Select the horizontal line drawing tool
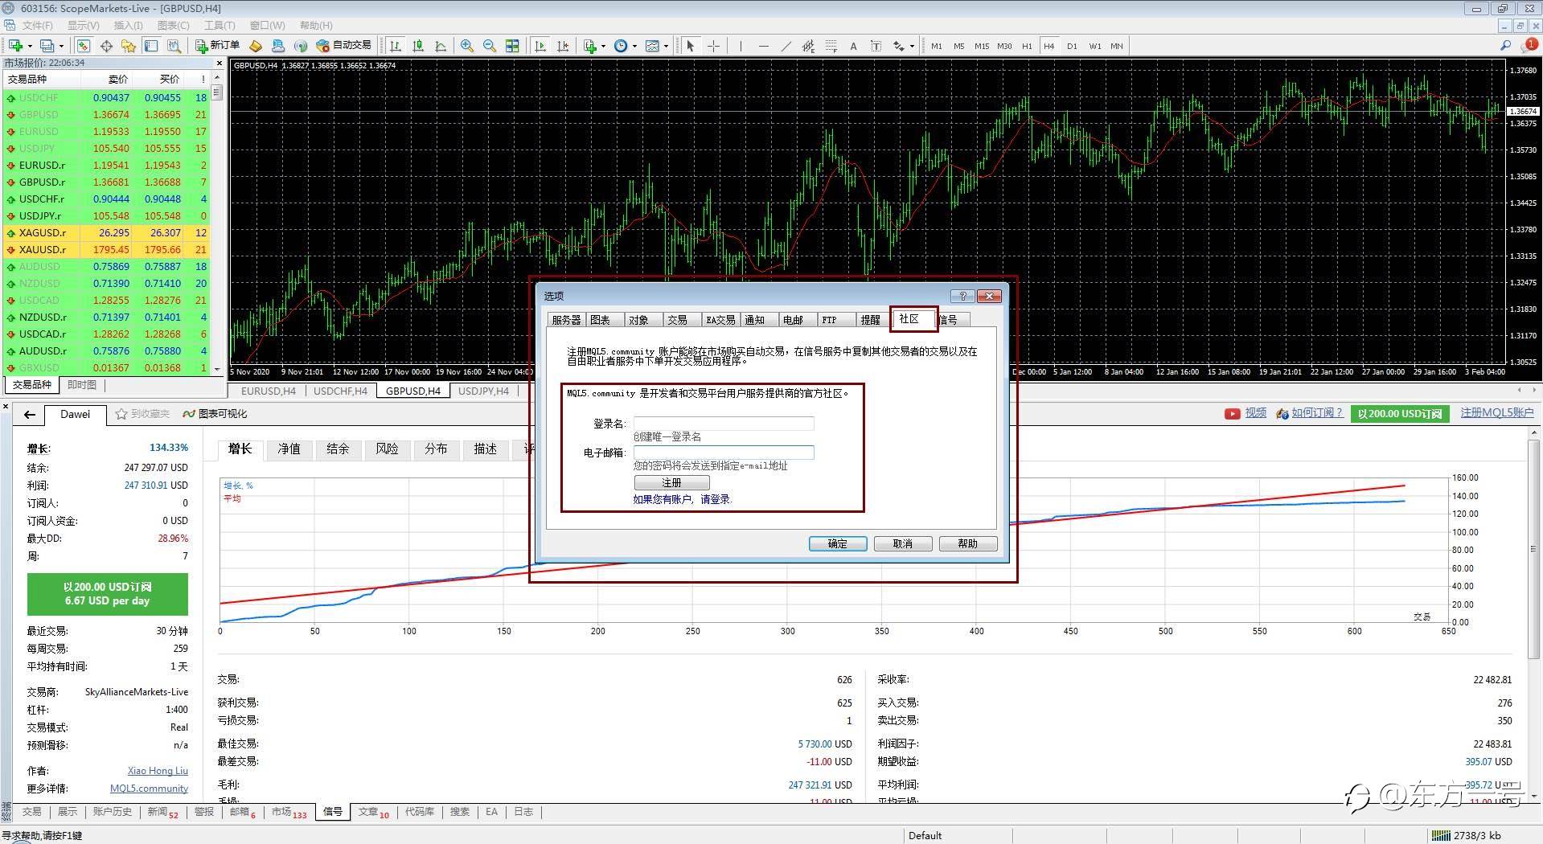The height and width of the screenshot is (844, 1543). [x=763, y=46]
